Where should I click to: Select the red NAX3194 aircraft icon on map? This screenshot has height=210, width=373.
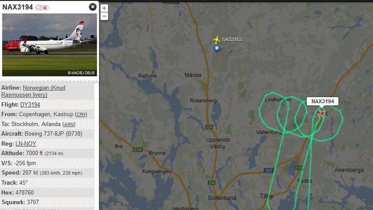coord(322,113)
